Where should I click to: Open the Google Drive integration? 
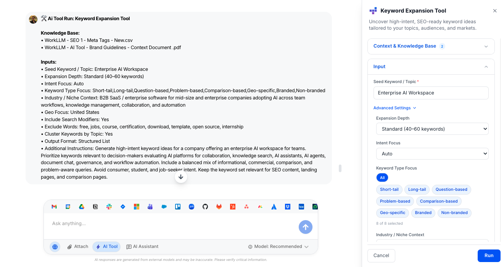[82, 207]
